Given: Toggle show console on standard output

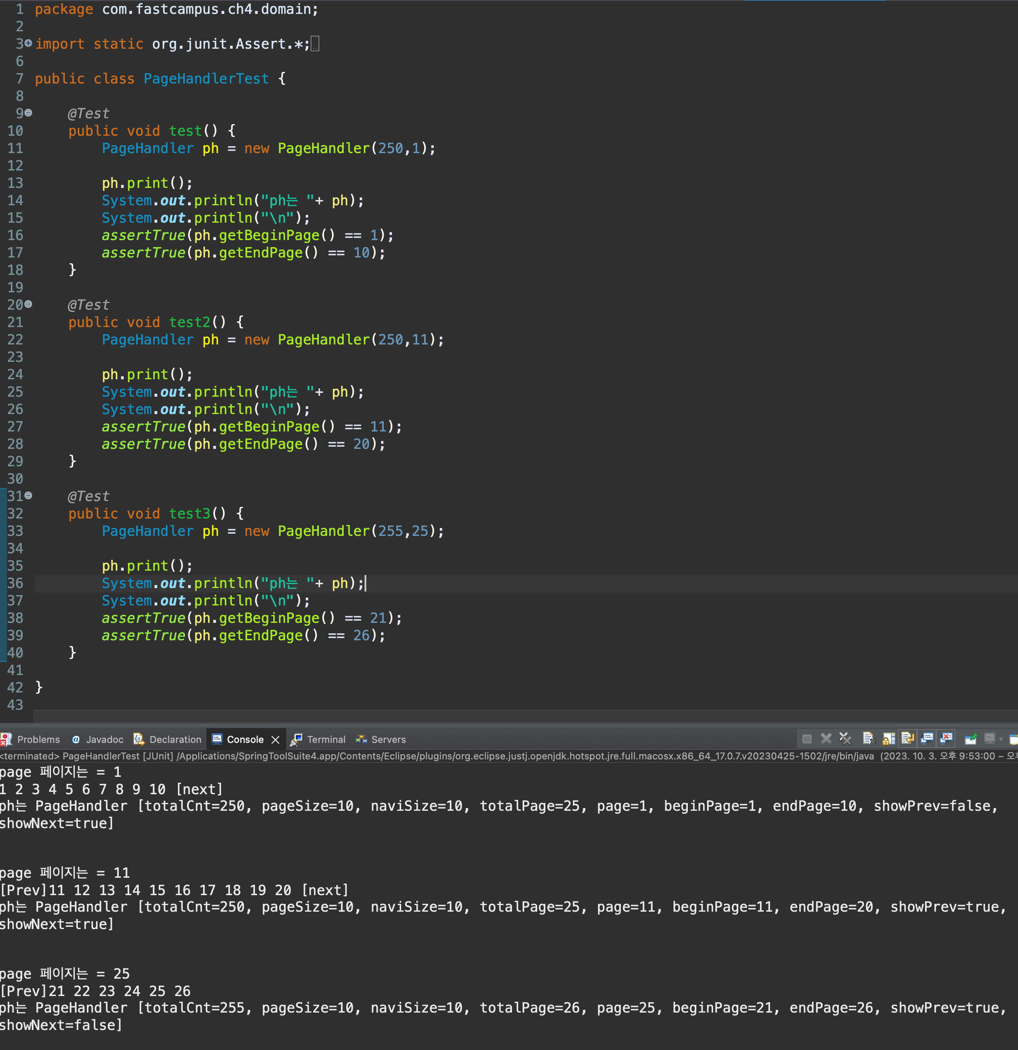Looking at the screenshot, I should (928, 739).
